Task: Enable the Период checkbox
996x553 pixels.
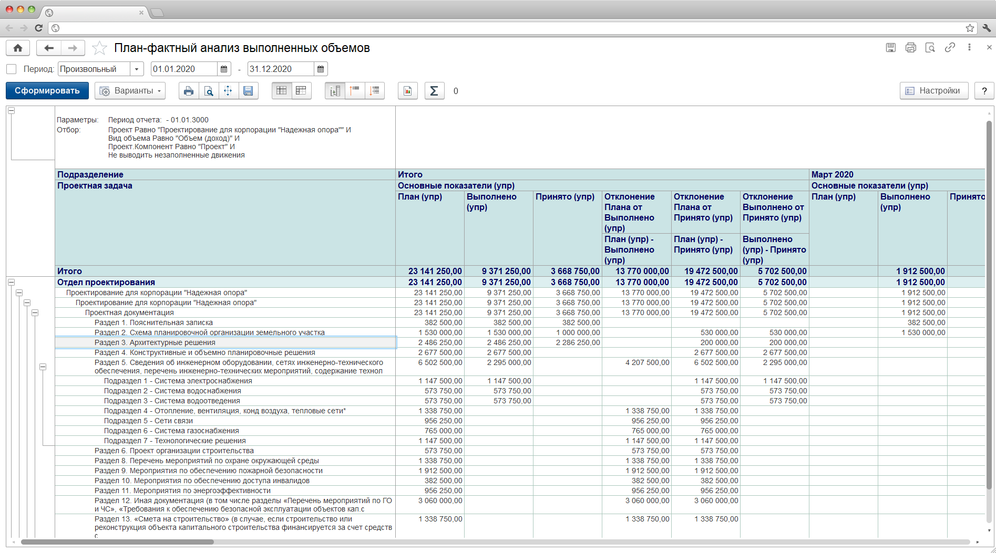Action: pos(12,69)
